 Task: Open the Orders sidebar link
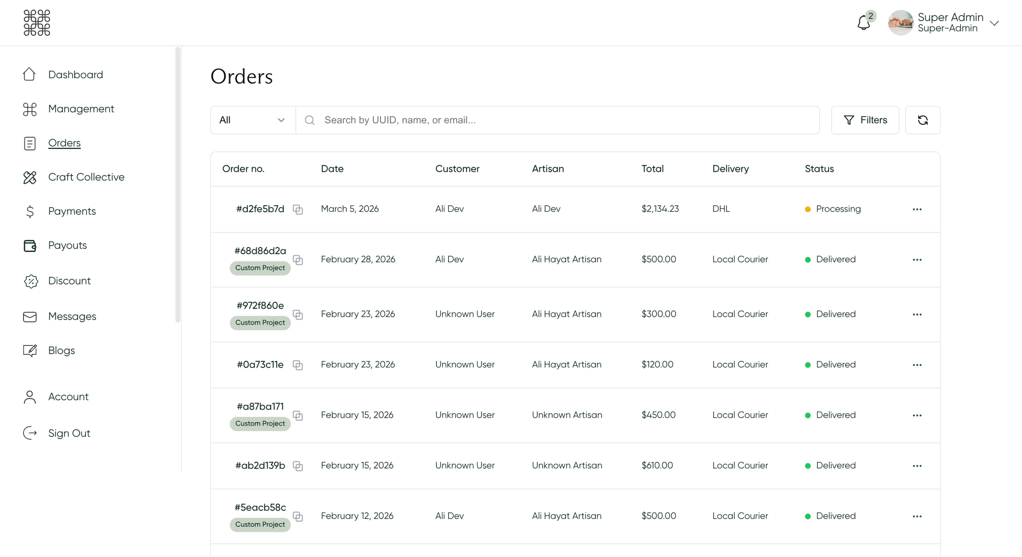(x=64, y=143)
